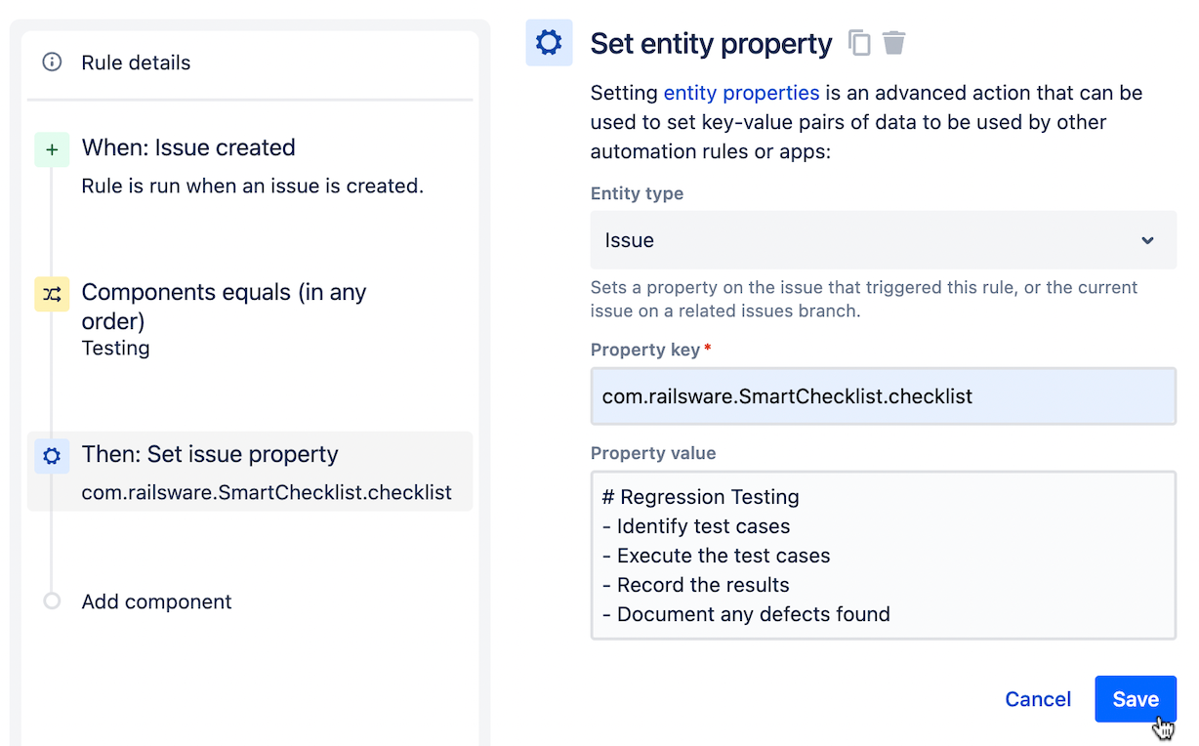The width and height of the screenshot is (1199, 746).
Task: Add a new component to the rule
Action: click(x=156, y=601)
